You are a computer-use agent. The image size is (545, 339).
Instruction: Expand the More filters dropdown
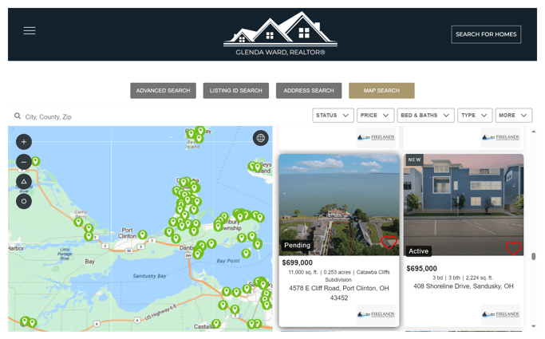(x=513, y=116)
